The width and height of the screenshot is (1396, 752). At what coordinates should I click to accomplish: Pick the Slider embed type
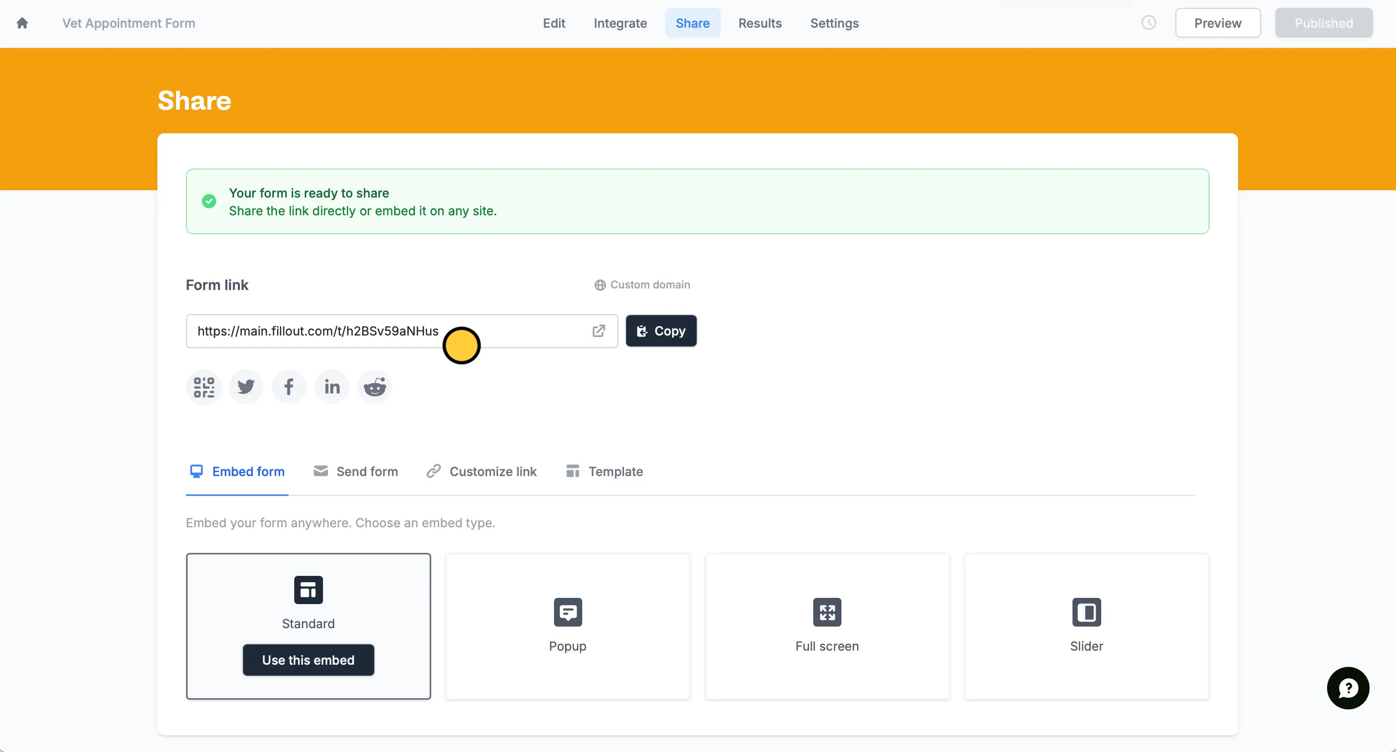pos(1086,626)
